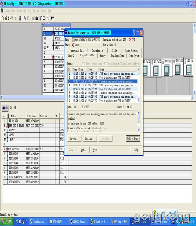Switch to the Identification tab
Viewport: 196px width, 226px height.
tap(131, 51)
